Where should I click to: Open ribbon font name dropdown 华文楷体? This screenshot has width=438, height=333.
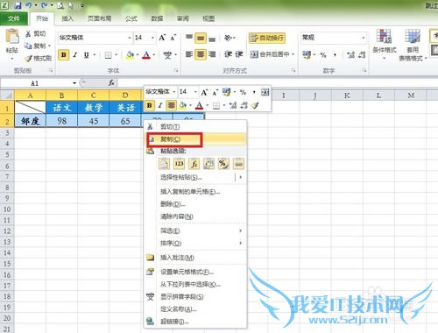pyautogui.click(x=130, y=38)
